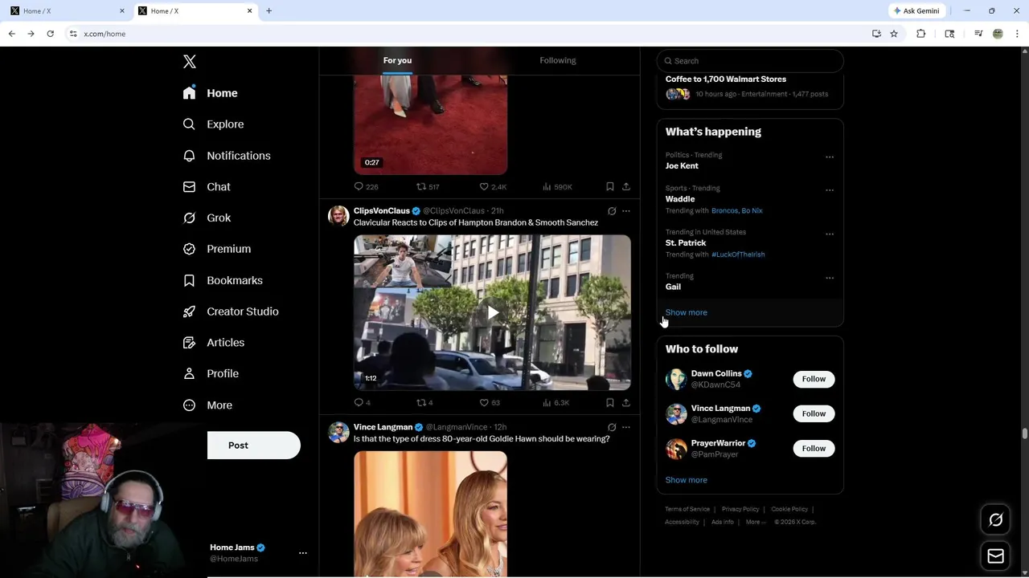1029x578 pixels.
Task: Open more options on Vince Langman post
Action: click(626, 427)
